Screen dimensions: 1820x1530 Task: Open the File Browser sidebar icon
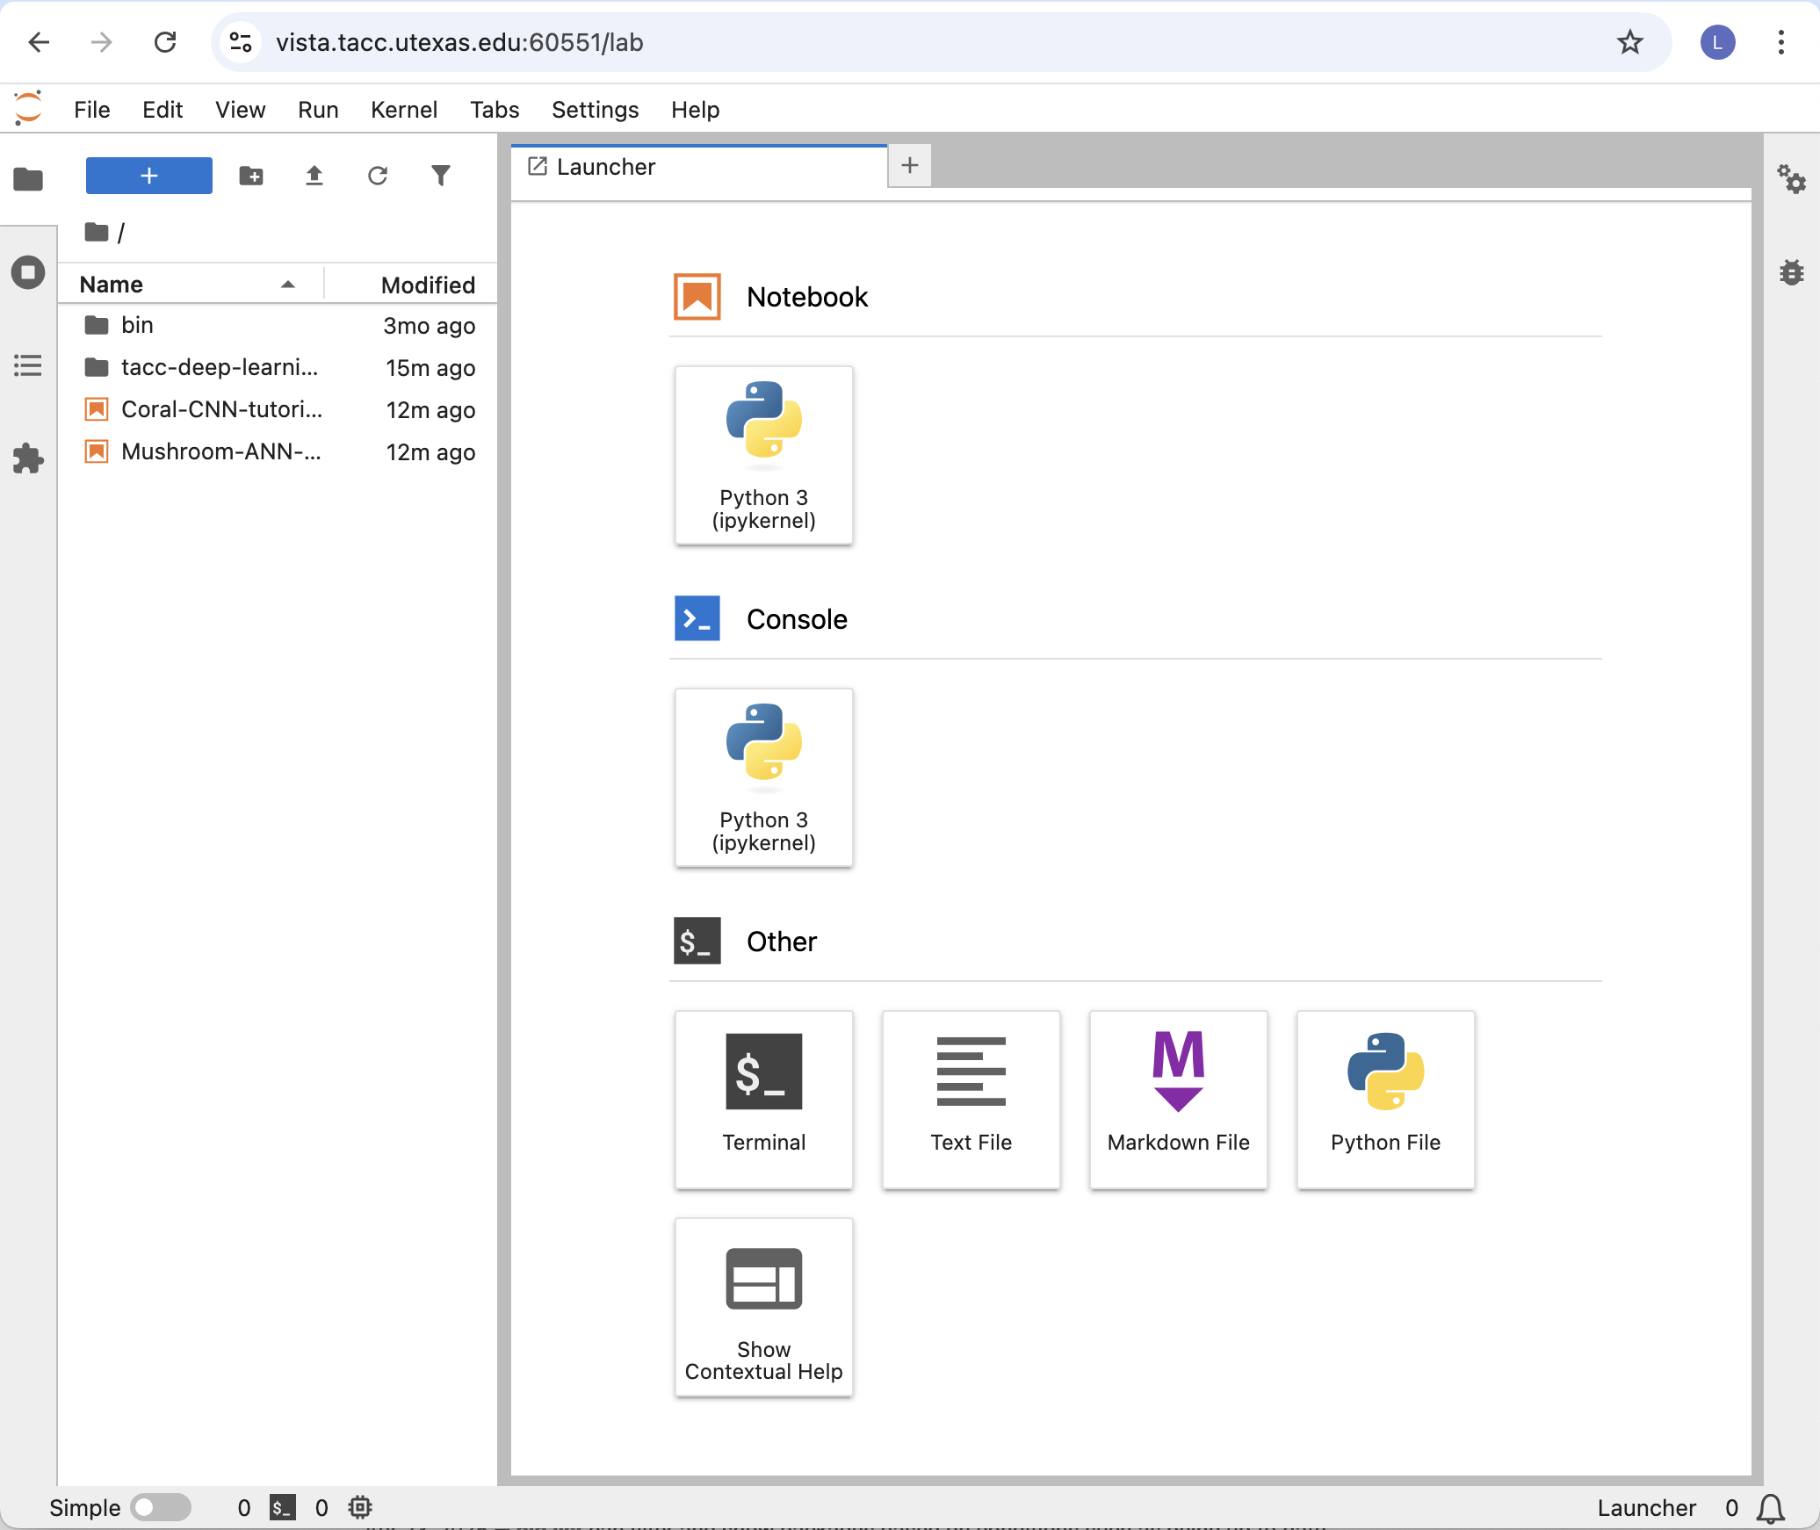[x=28, y=178]
